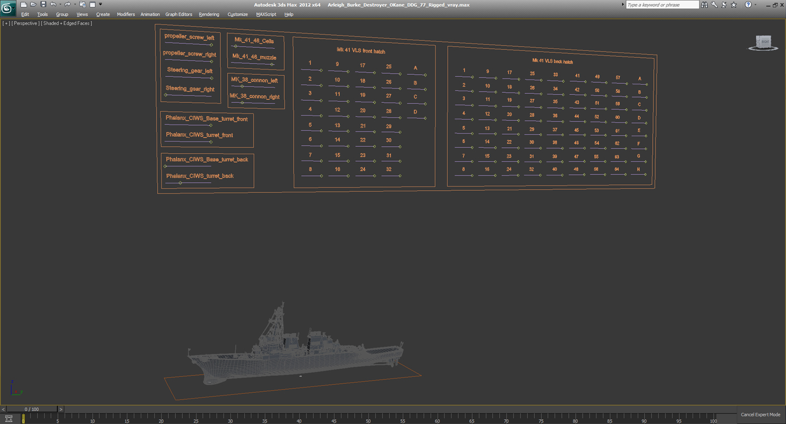Restore down the 3ds Max window
The height and width of the screenshot is (424, 786).
point(774,5)
